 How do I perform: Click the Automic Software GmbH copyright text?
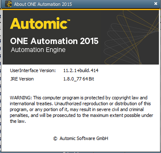pyautogui.click(x=81, y=138)
